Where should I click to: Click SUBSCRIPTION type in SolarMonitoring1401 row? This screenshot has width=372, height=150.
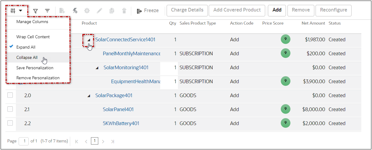(x=196, y=67)
